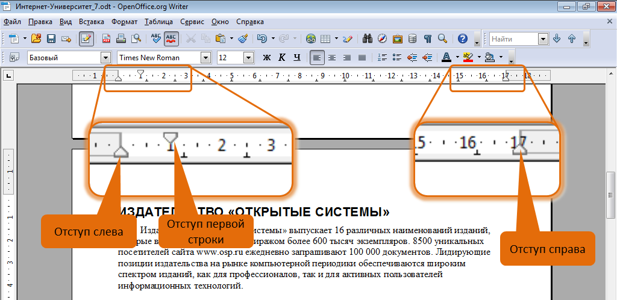The height and width of the screenshot is (300, 617).
Task: Decrease paragraph indent icon
Action: [x=412, y=58]
